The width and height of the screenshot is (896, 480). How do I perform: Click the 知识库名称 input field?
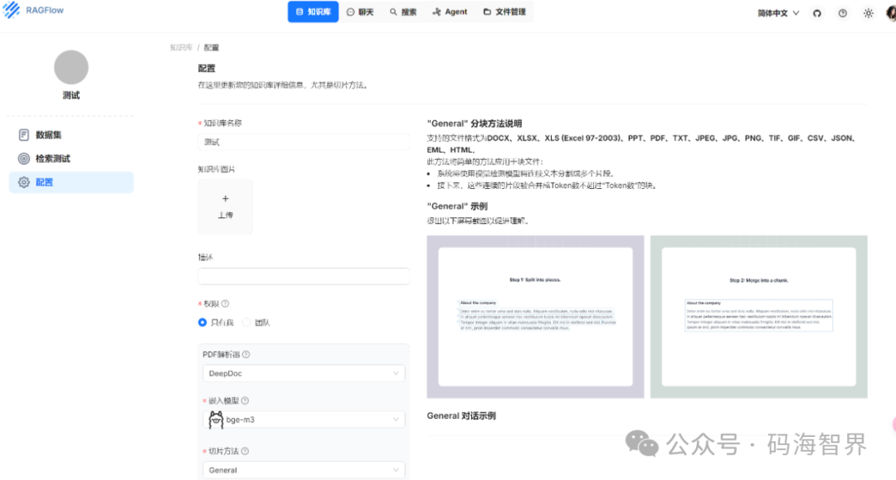(304, 142)
